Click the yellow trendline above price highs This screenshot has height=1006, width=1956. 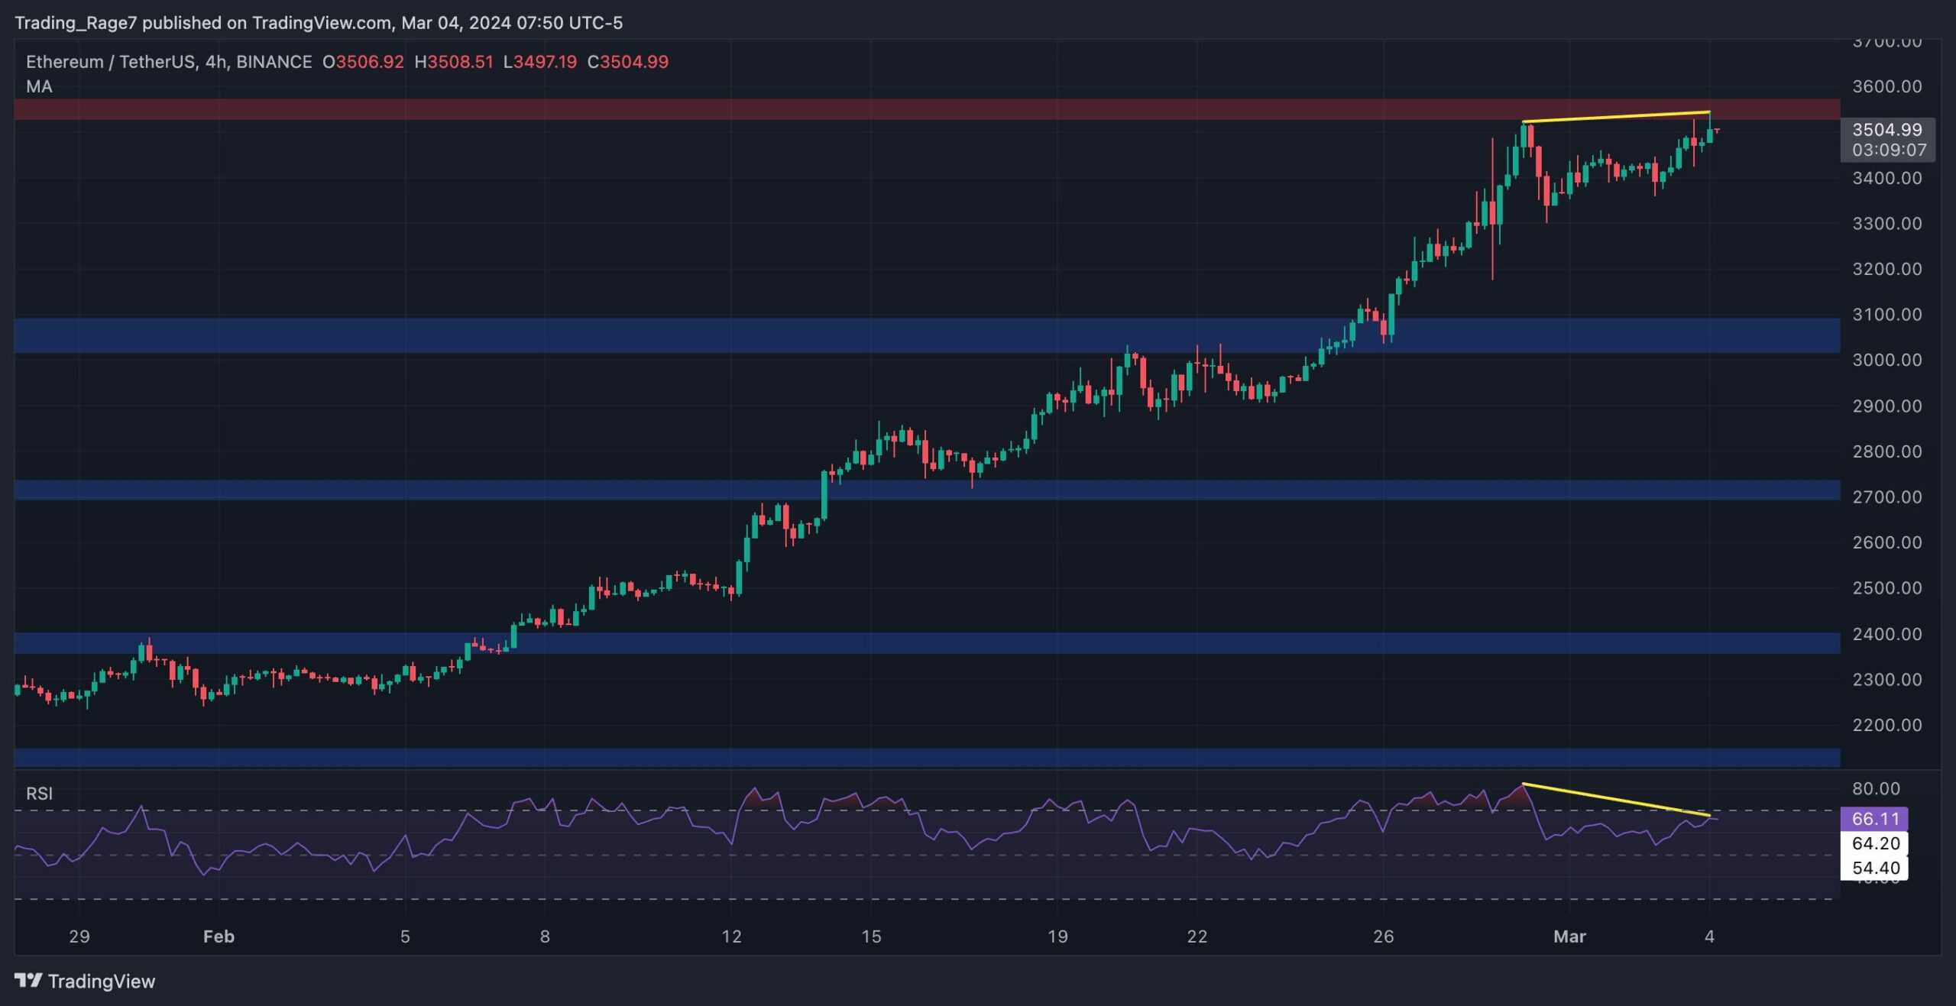pos(1616,117)
